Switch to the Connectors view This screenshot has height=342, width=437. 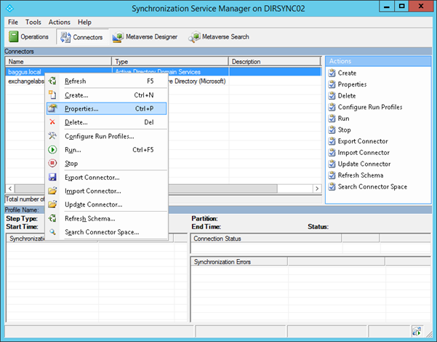[81, 36]
